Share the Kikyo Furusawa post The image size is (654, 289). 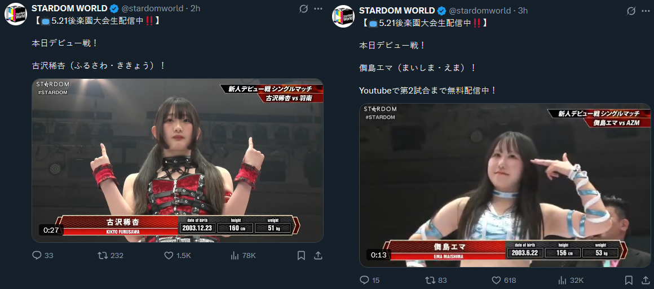[x=317, y=255]
